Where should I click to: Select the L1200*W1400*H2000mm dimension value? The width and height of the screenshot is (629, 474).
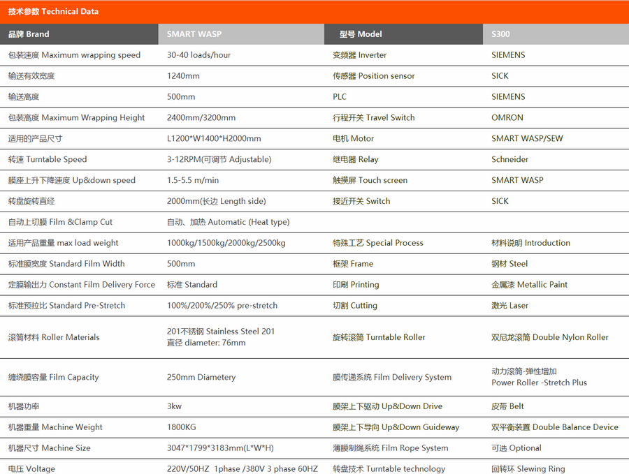pyautogui.click(x=214, y=139)
